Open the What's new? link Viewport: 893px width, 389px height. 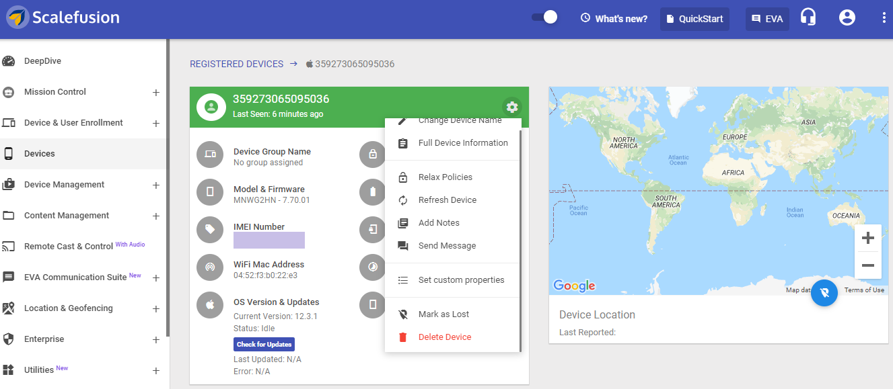614,19
